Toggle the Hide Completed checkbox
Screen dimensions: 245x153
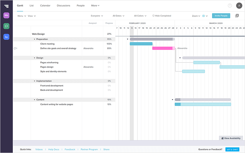(153, 16)
